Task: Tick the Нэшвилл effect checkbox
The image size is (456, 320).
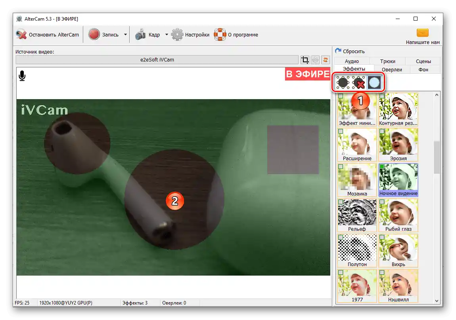Action: click(382, 272)
